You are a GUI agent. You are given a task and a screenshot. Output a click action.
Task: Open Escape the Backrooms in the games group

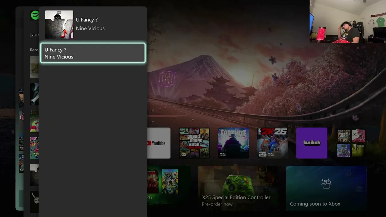[358, 150]
